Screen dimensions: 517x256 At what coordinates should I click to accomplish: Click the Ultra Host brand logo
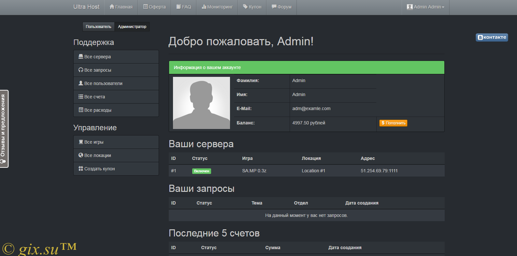tap(86, 7)
